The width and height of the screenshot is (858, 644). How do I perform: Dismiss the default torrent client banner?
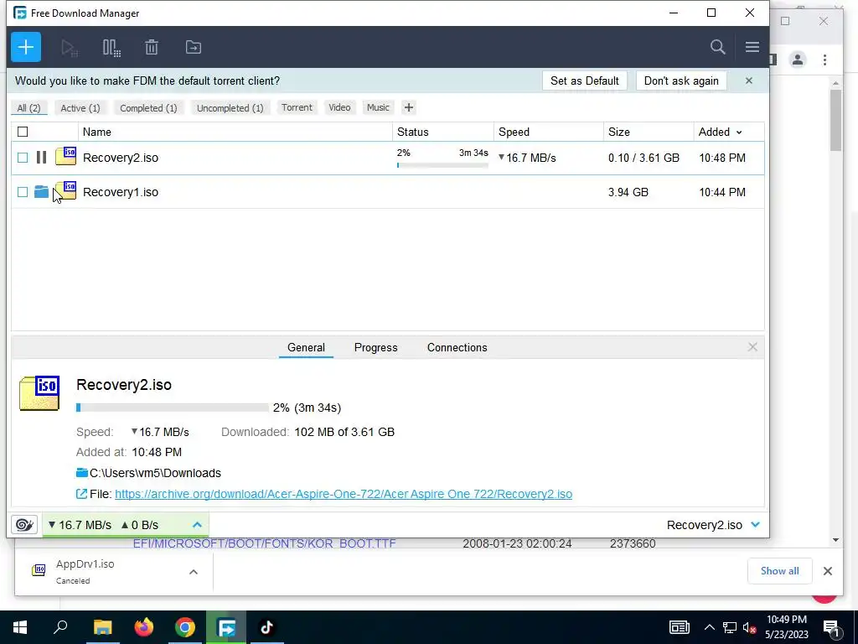[748, 81]
